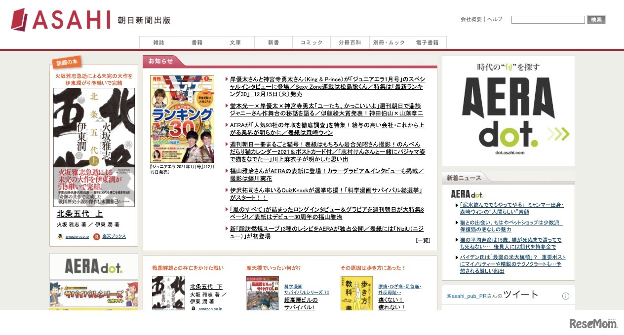Open the 超高層ビルのサバイバル1 title link
Viewport: 624px width, 335px height.
[x=301, y=303]
